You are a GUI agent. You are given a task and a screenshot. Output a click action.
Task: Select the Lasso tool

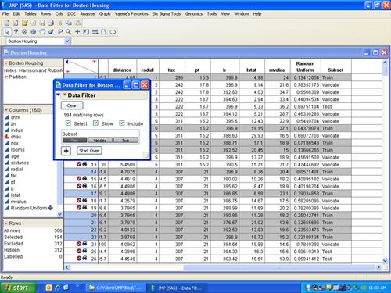(x=60, y=32)
